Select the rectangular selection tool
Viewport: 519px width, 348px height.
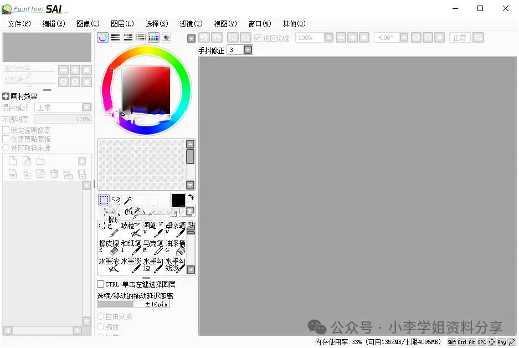point(104,199)
